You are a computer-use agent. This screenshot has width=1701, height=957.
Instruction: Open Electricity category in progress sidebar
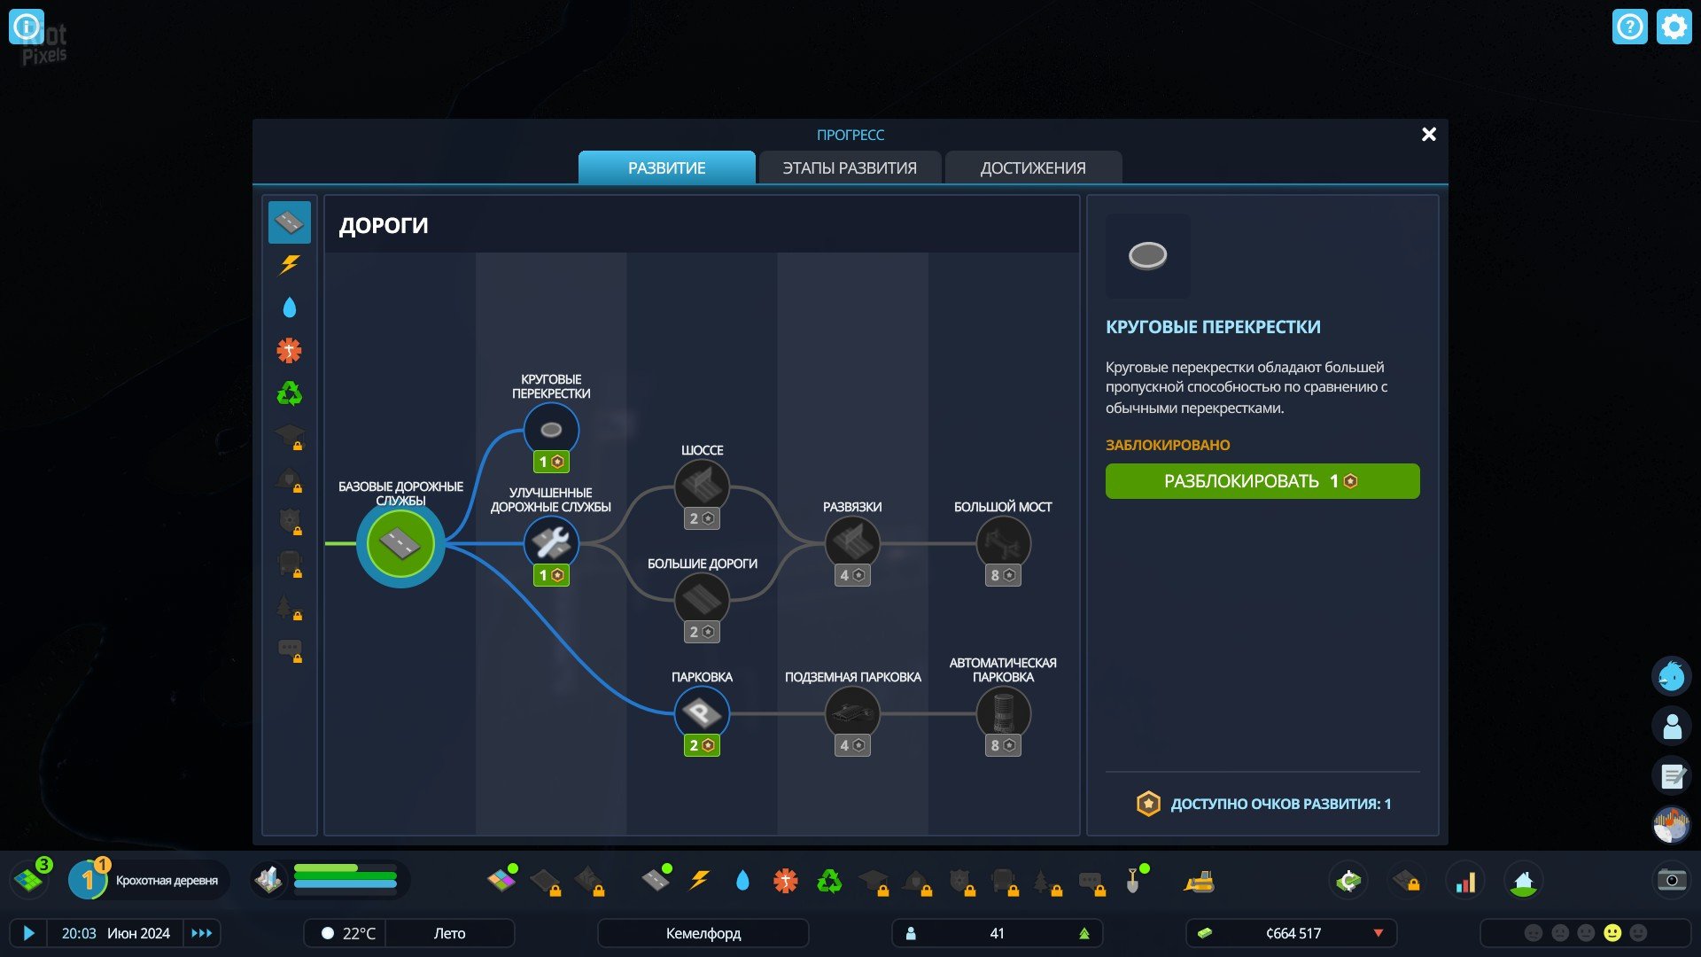tap(290, 265)
